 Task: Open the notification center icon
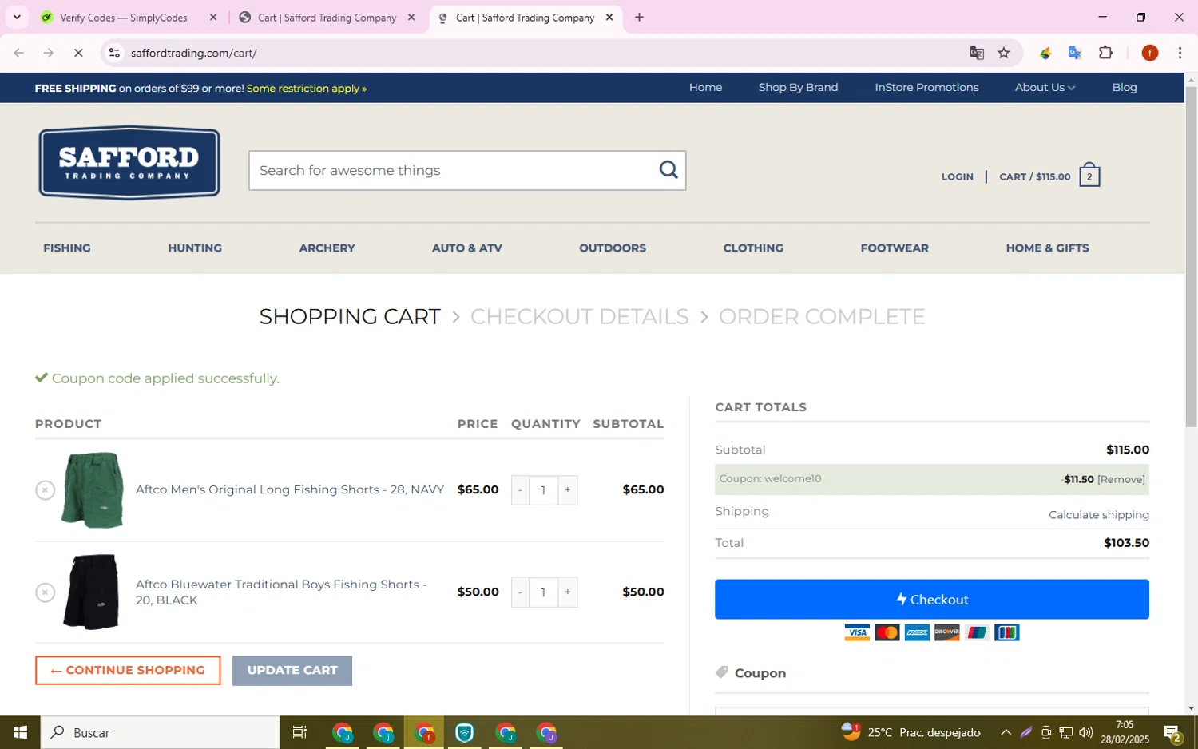tap(1172, 732)
